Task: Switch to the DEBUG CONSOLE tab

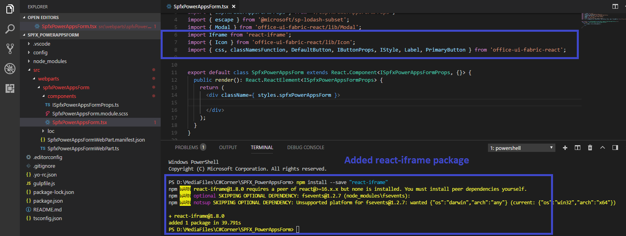Action: coord(305,148)
